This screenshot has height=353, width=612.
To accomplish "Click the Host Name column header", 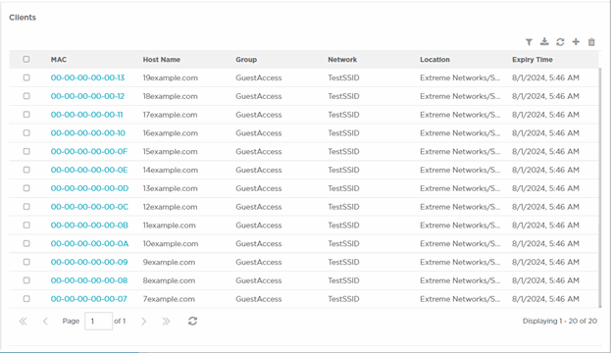I will coord(162,60).
